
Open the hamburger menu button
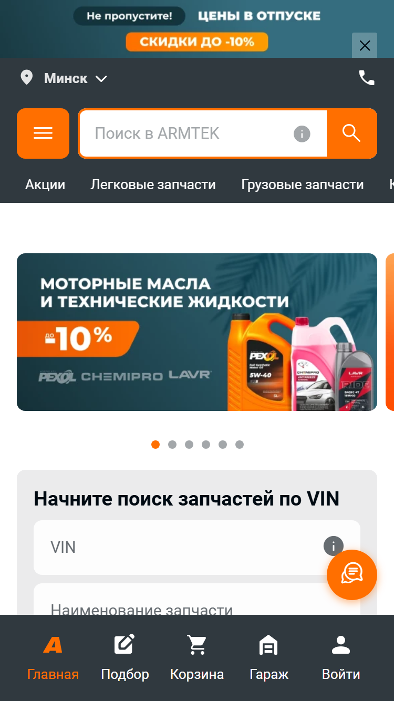[x=43, y=133]
